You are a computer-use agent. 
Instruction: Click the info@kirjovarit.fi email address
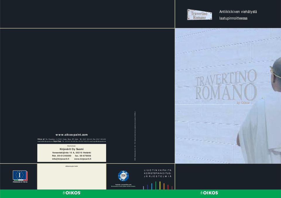click(61, 159)
